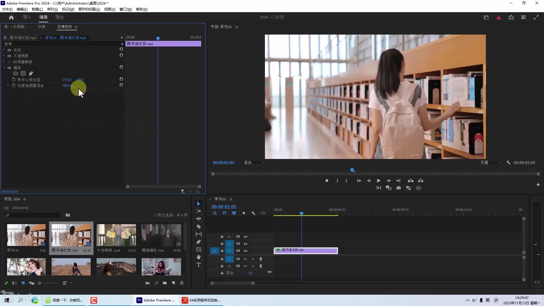Open timeline display settings wrench
The height and width of the screenshot is (306, 544).
click(x=253, y=213)
